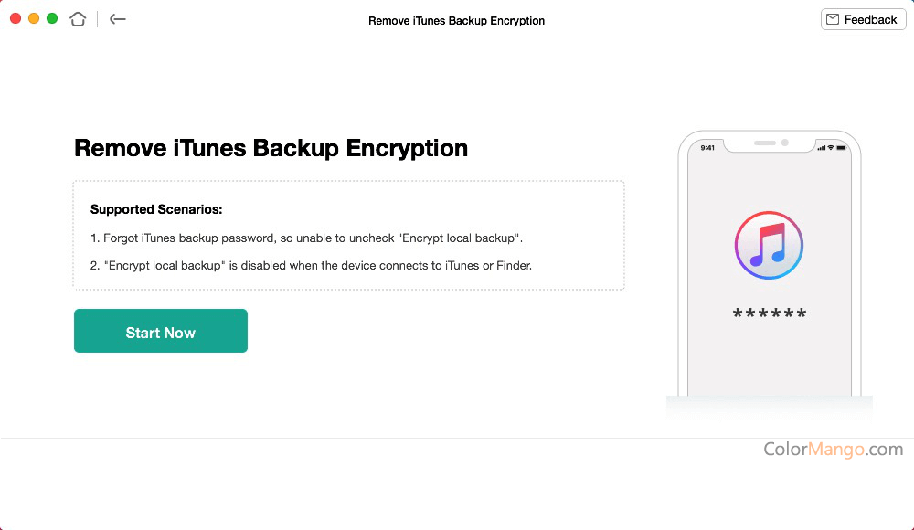Open the Feedback button
914x530 pixels.
864,19
